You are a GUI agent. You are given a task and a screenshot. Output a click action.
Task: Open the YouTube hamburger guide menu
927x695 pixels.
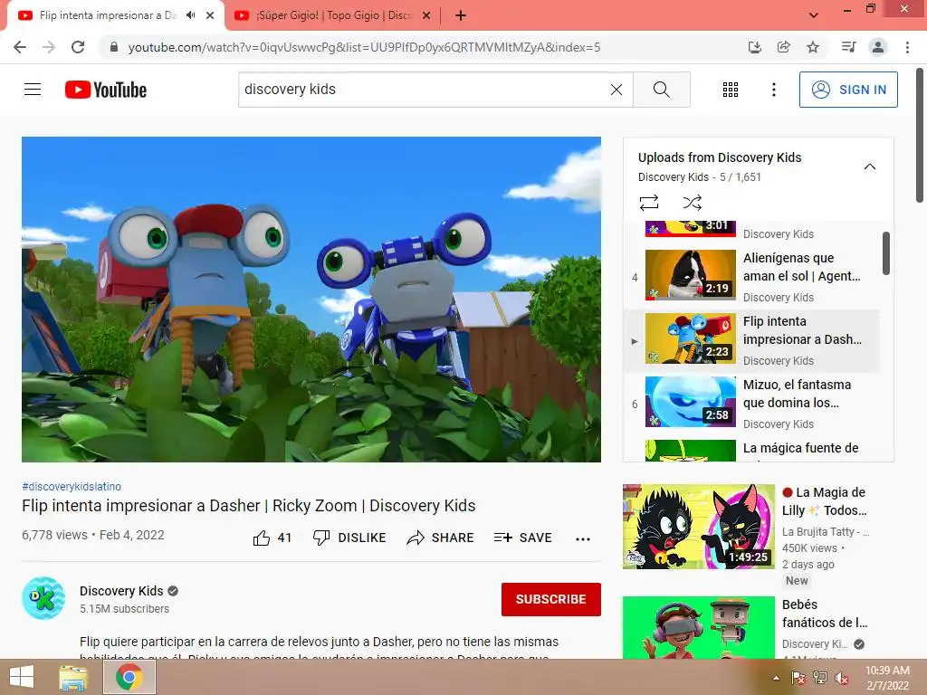tap(33, 90)
